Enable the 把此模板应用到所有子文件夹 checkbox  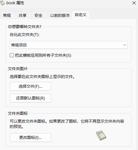(12, 55)
